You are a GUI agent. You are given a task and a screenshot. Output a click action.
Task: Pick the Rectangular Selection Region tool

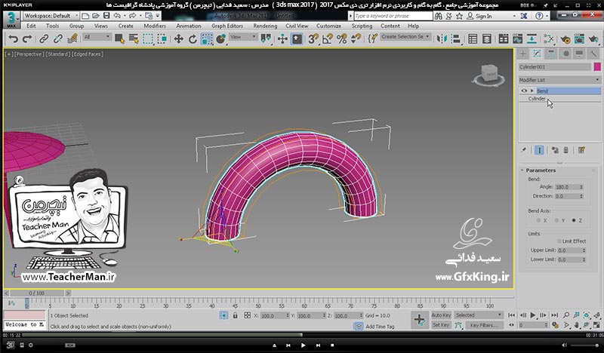click(x=148, y=39)
